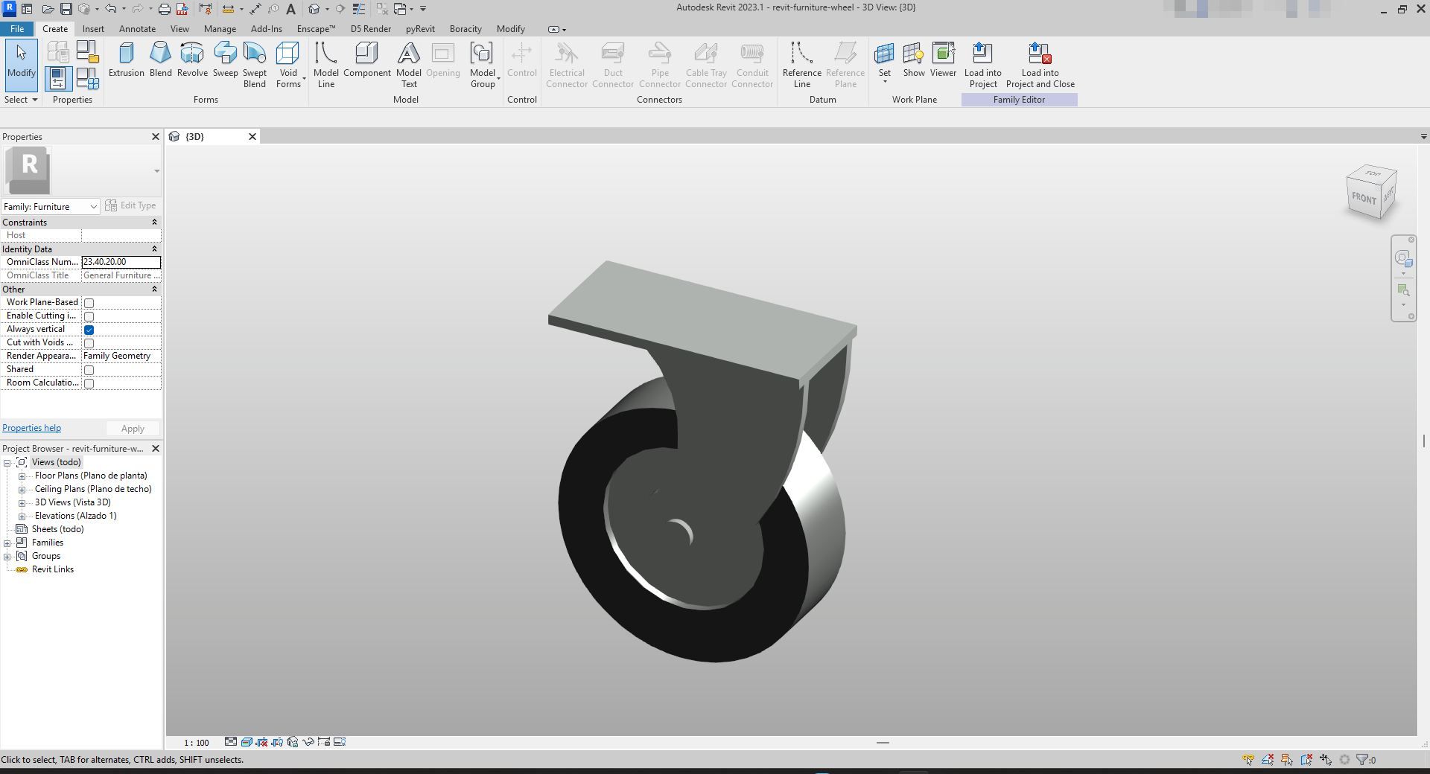
Task: Open the Insert ribbon tab
Action: pos(93,29)
